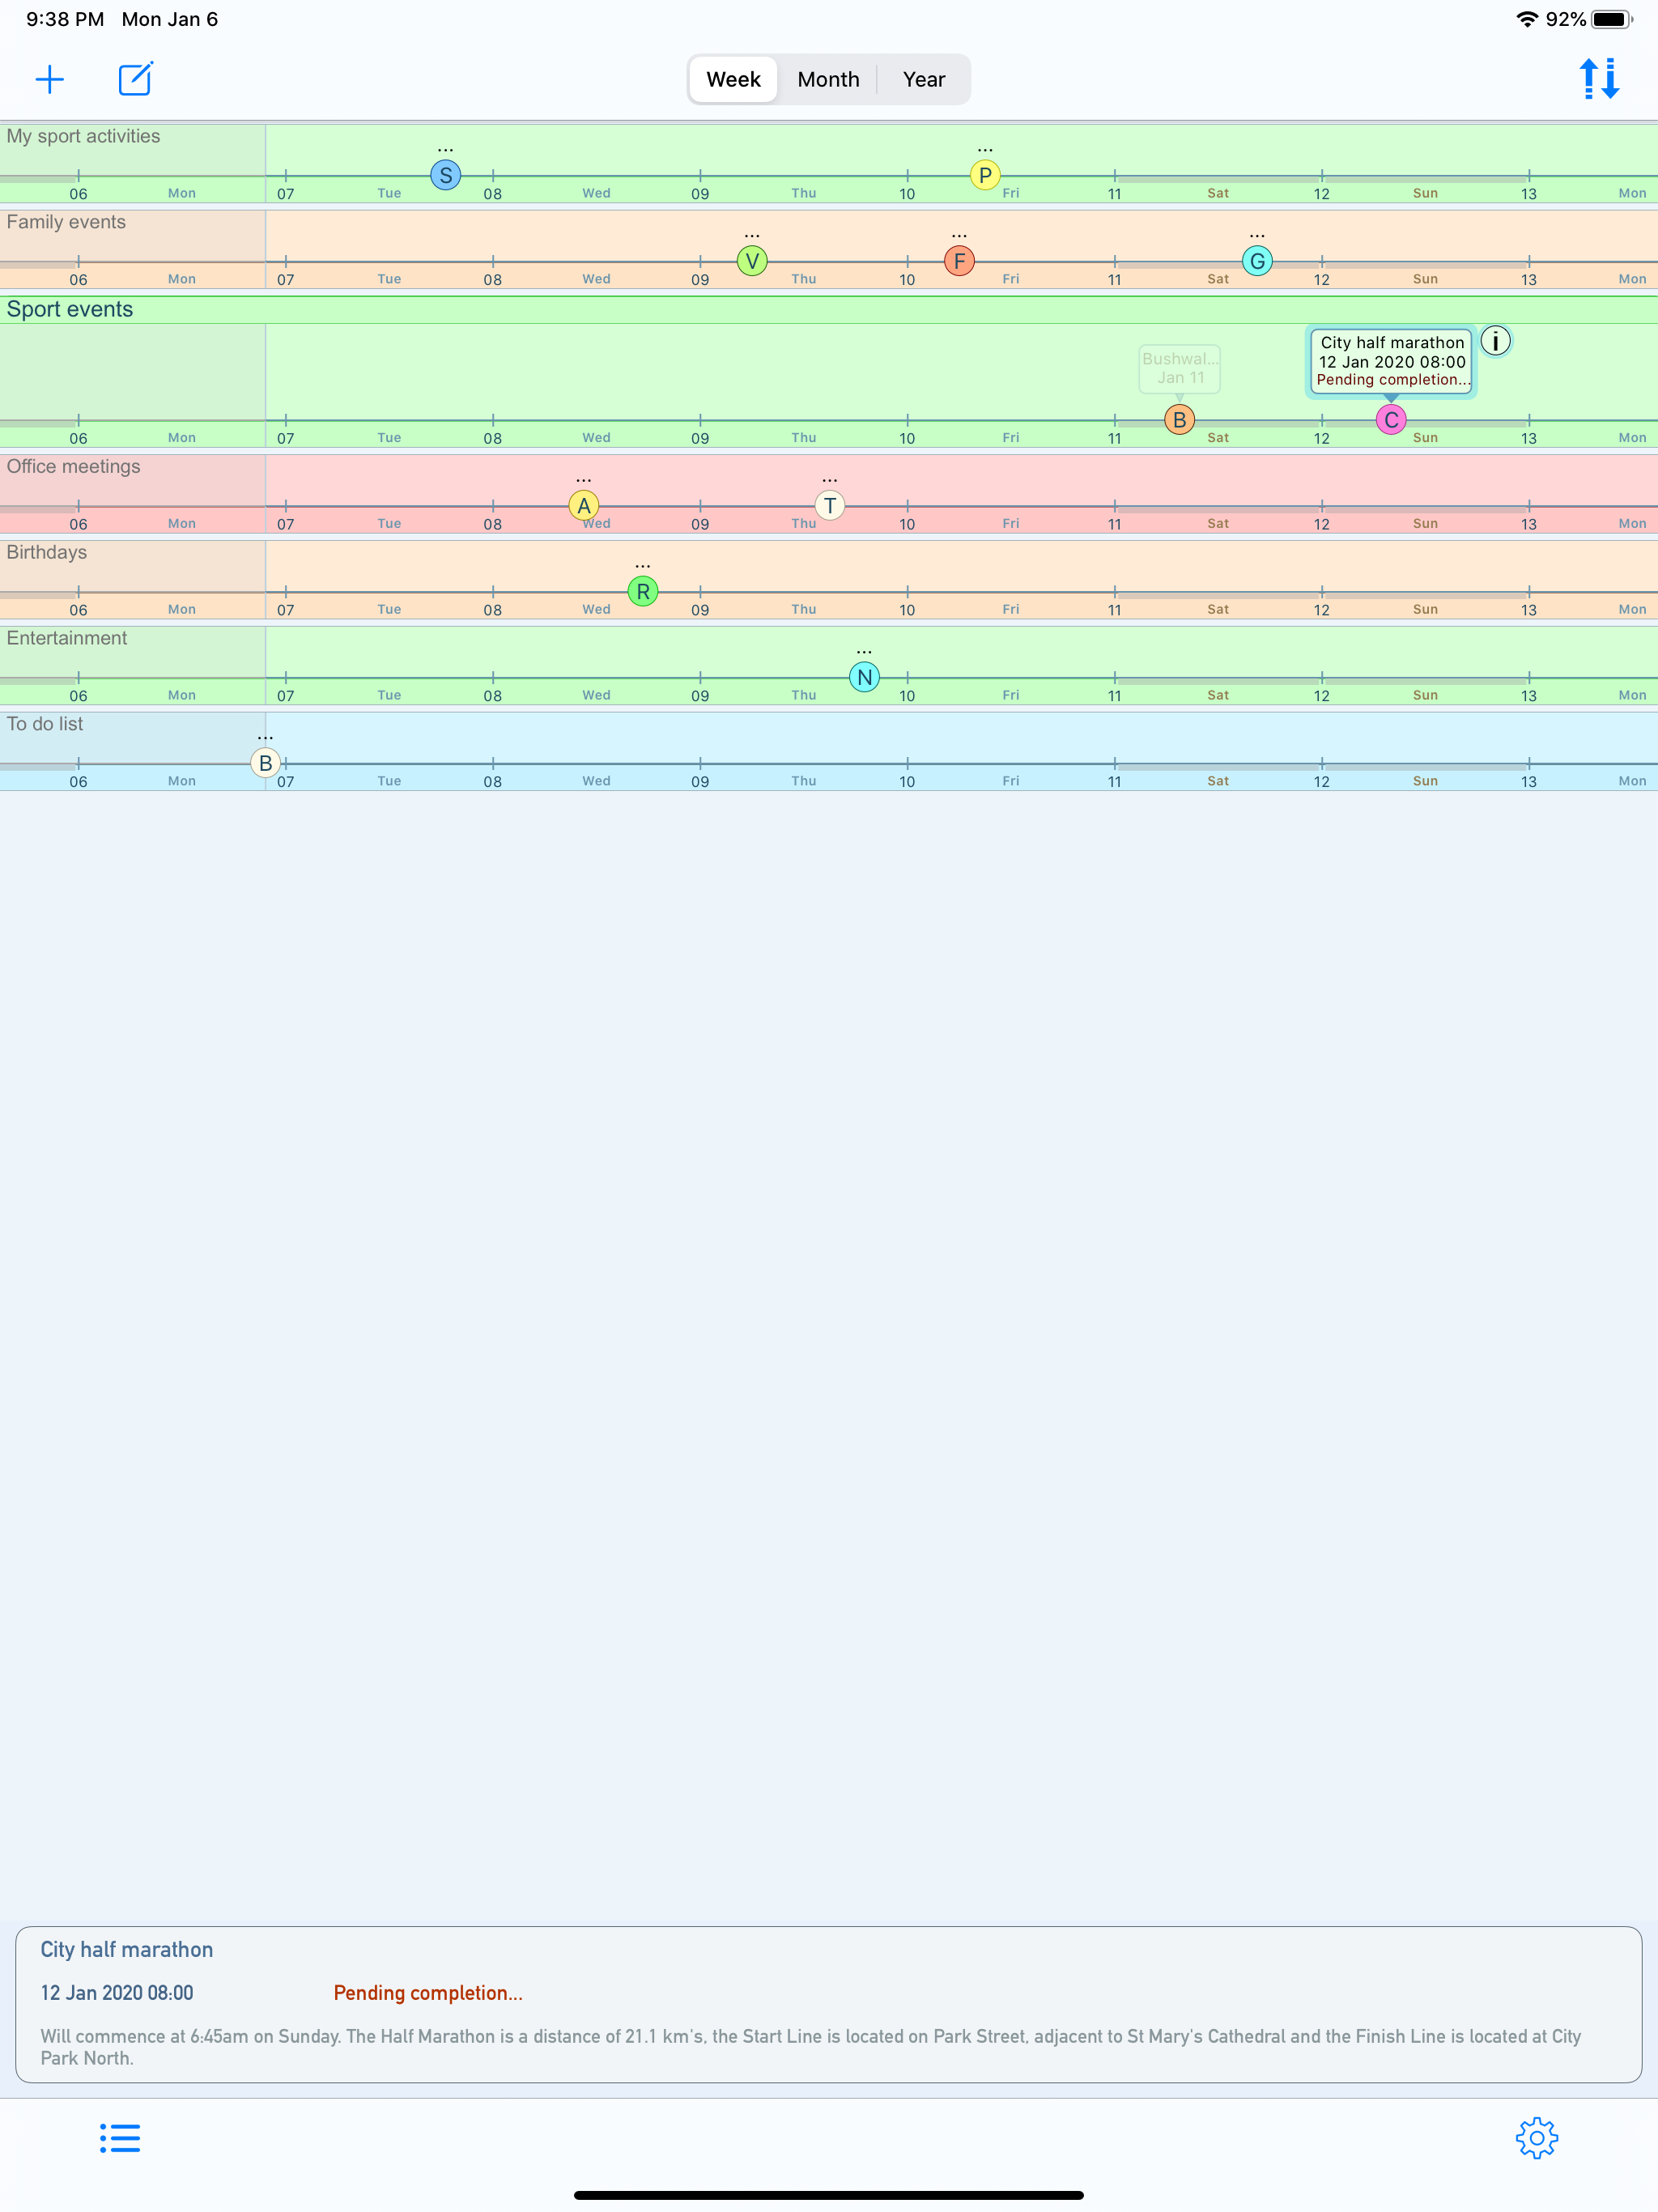The image size is (1658, 2212).
Task: Expand ellipsis above F marker
Action: [959, 236]
